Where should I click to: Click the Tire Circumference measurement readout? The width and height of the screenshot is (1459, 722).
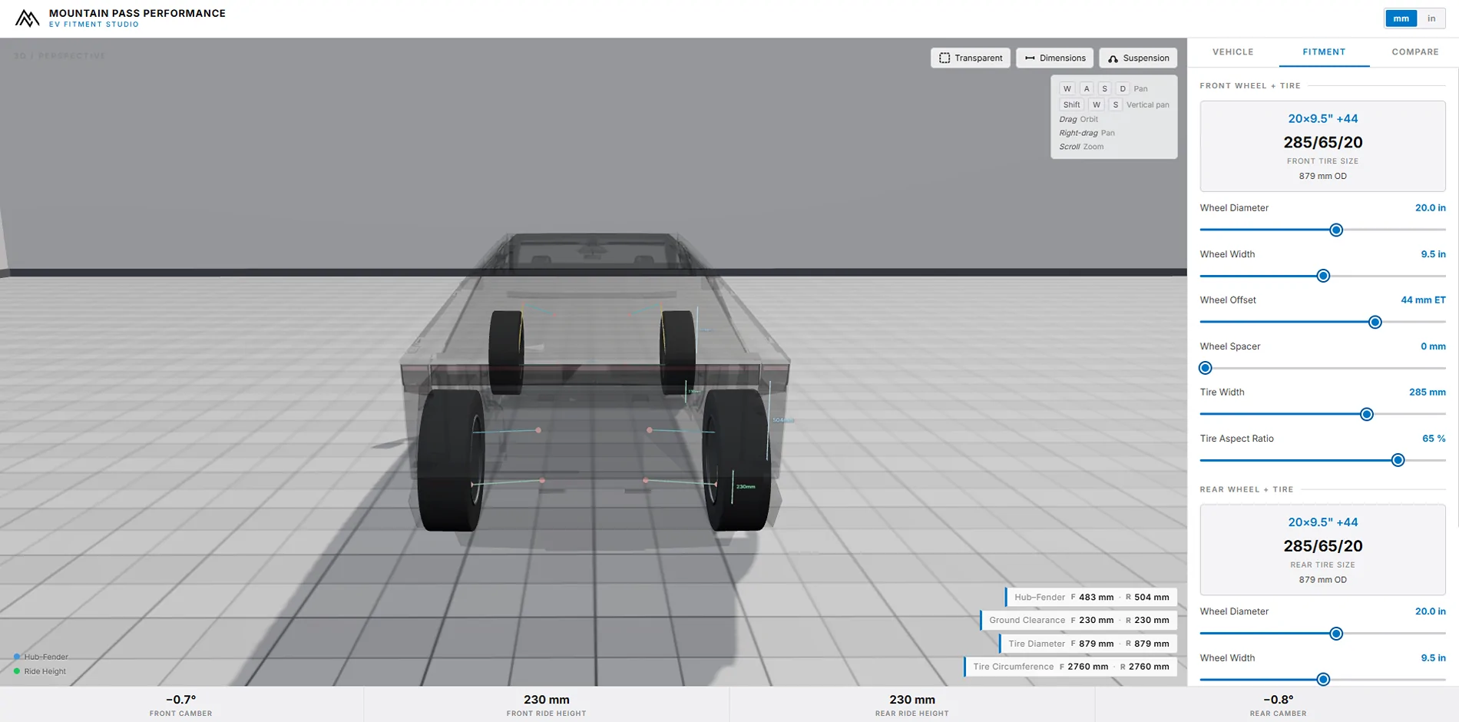1070,667
